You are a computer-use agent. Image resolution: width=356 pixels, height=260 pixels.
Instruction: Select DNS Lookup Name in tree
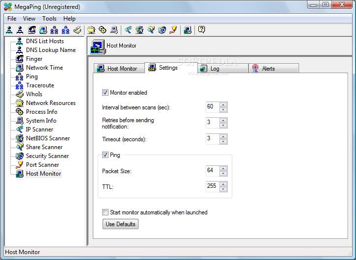[51, 50]
